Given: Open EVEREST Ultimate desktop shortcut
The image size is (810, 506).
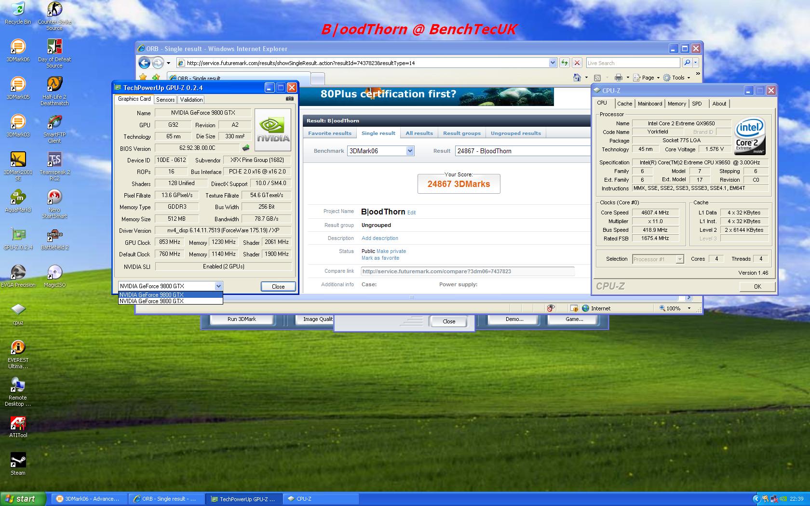Looking at the screenshot, I should (18, 354).
